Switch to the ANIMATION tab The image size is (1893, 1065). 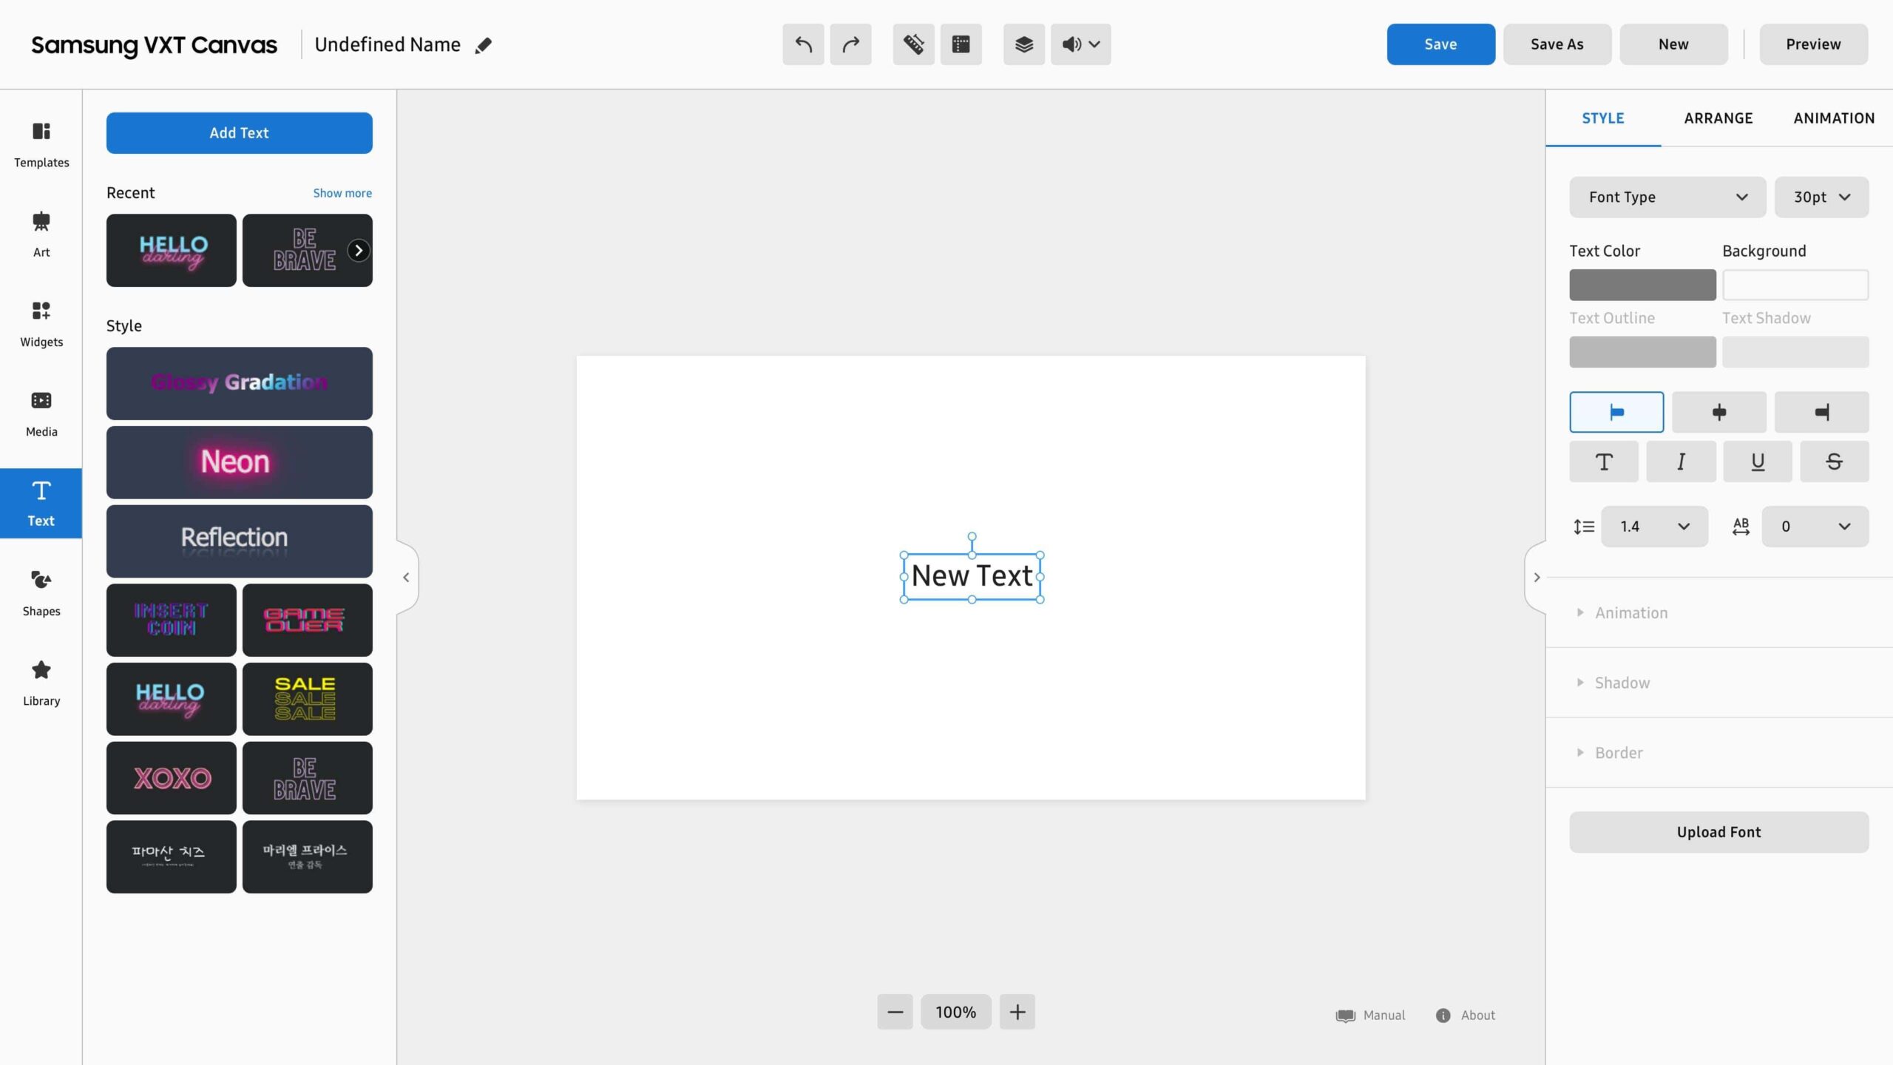1834,118
